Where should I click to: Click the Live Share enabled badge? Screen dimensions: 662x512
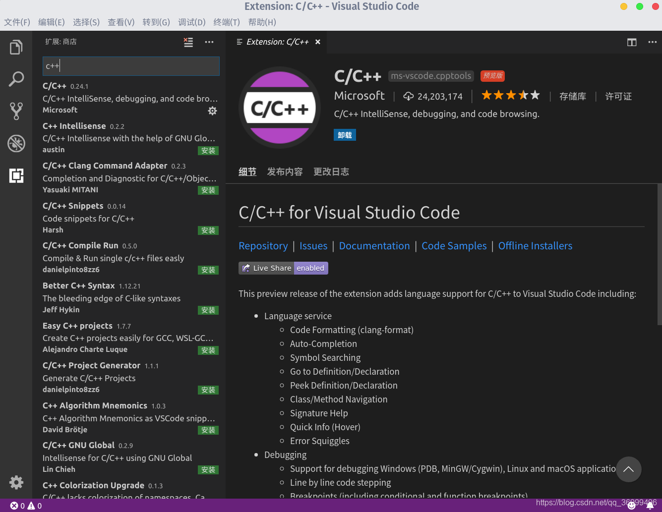(x=283, y=268)
